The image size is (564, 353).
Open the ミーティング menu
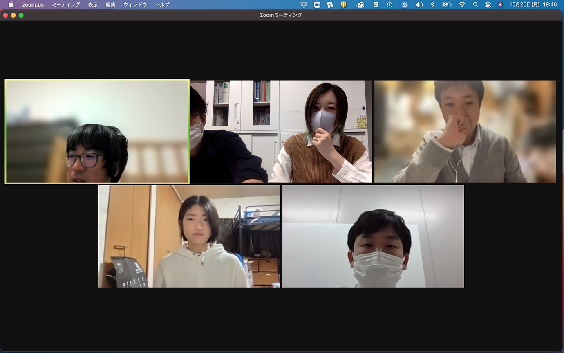66,4
